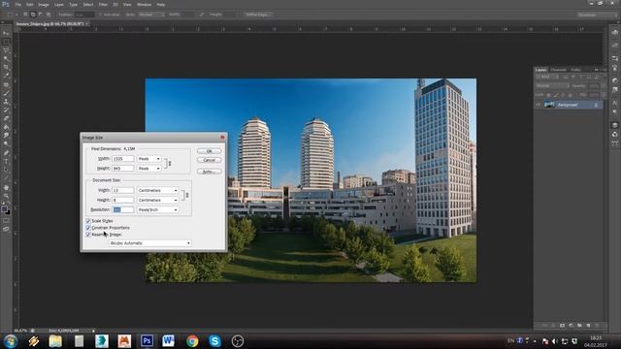Viewport: 621px width, 349px height.
Task: Select the Move tool in toolbox
Action: coord(6,33)
